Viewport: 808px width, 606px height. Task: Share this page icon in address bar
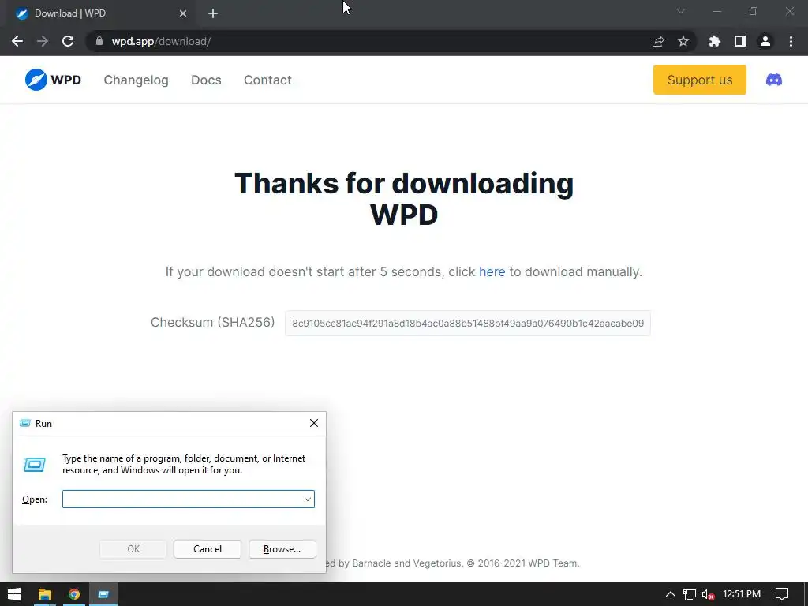point(658,41)
